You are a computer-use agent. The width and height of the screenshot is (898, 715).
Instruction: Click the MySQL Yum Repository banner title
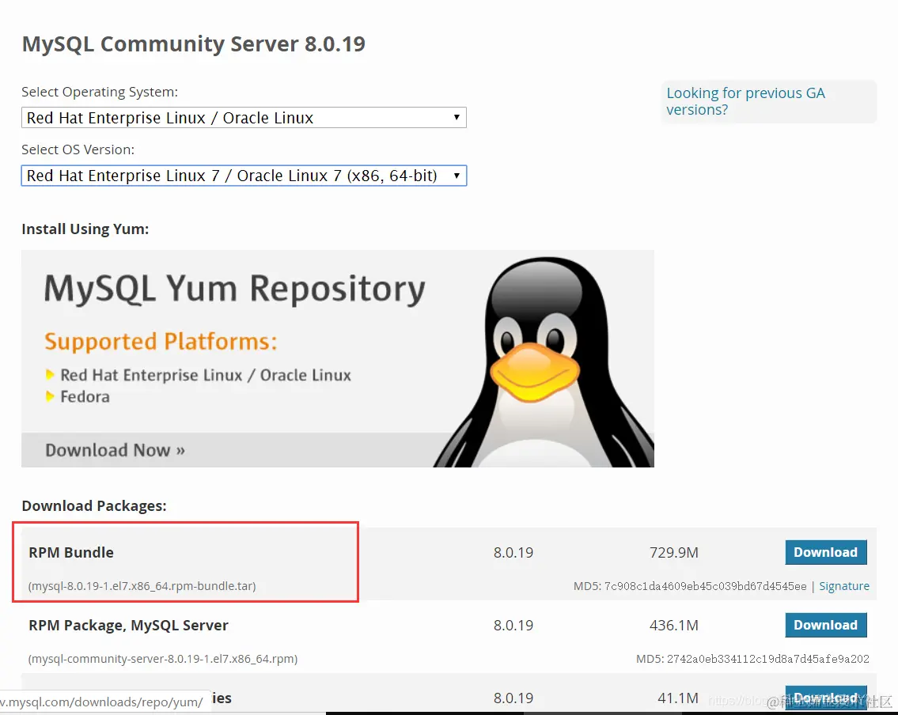pos(235,288)
